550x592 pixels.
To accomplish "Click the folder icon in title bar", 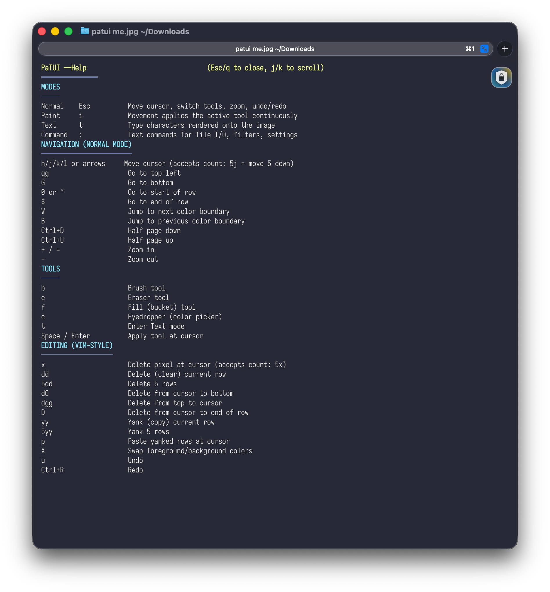I will pos(84,31).
